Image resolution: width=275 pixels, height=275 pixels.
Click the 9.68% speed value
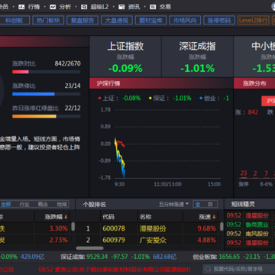coord(207,228)
